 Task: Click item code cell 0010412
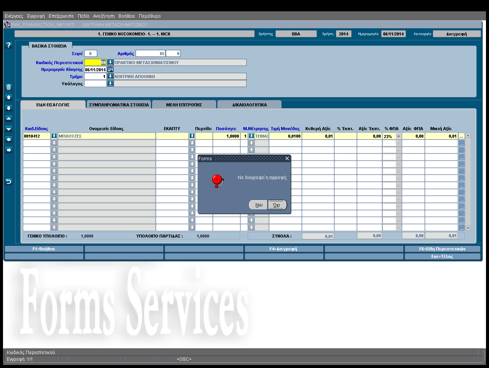point(37,136)
